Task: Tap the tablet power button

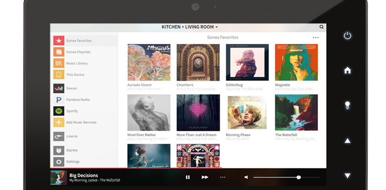Action: (x=347, y=36)
